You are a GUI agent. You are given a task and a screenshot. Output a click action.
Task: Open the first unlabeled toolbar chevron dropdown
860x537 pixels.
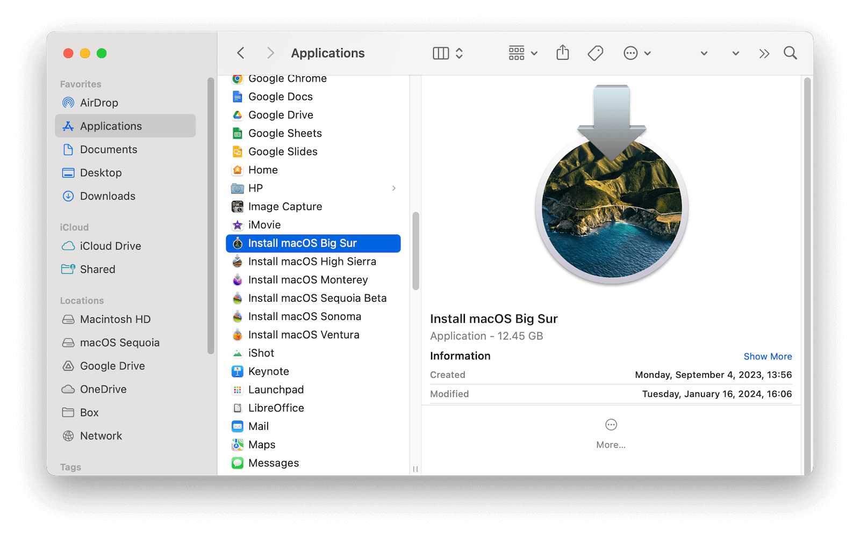[x=704, y=53]
